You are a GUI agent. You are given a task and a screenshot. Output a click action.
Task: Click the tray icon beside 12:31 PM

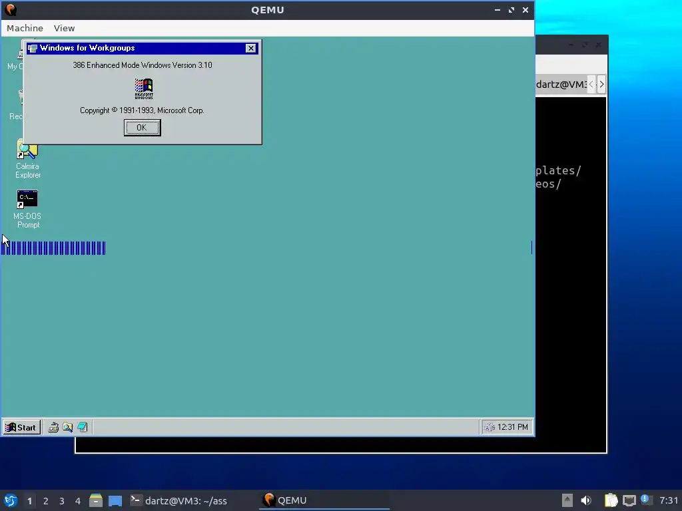pyautogui.click(x=490, y=427)
